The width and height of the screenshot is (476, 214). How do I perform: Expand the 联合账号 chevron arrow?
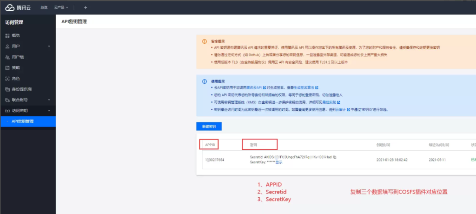[49, 100]
